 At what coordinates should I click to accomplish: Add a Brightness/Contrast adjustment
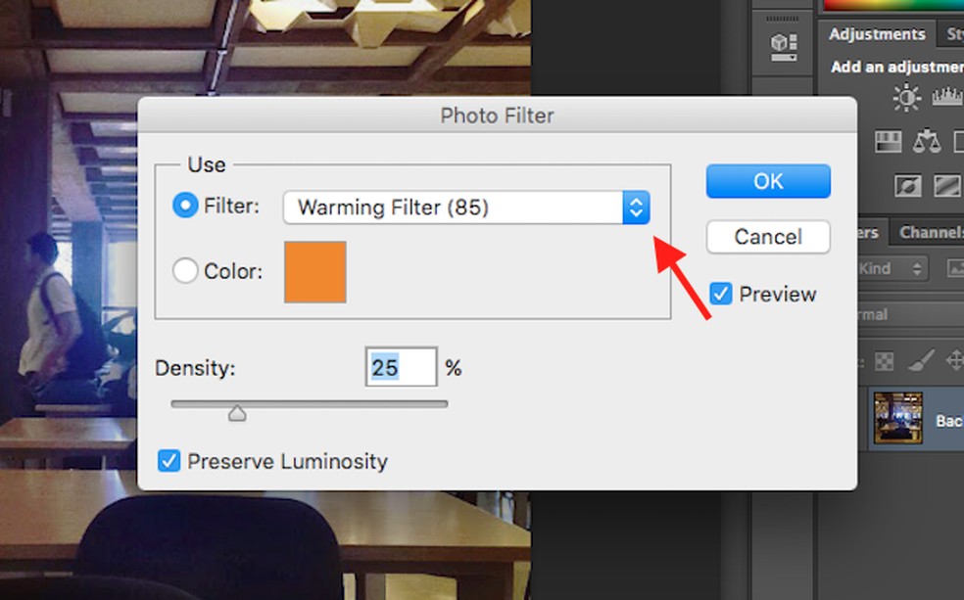point(907,98)
